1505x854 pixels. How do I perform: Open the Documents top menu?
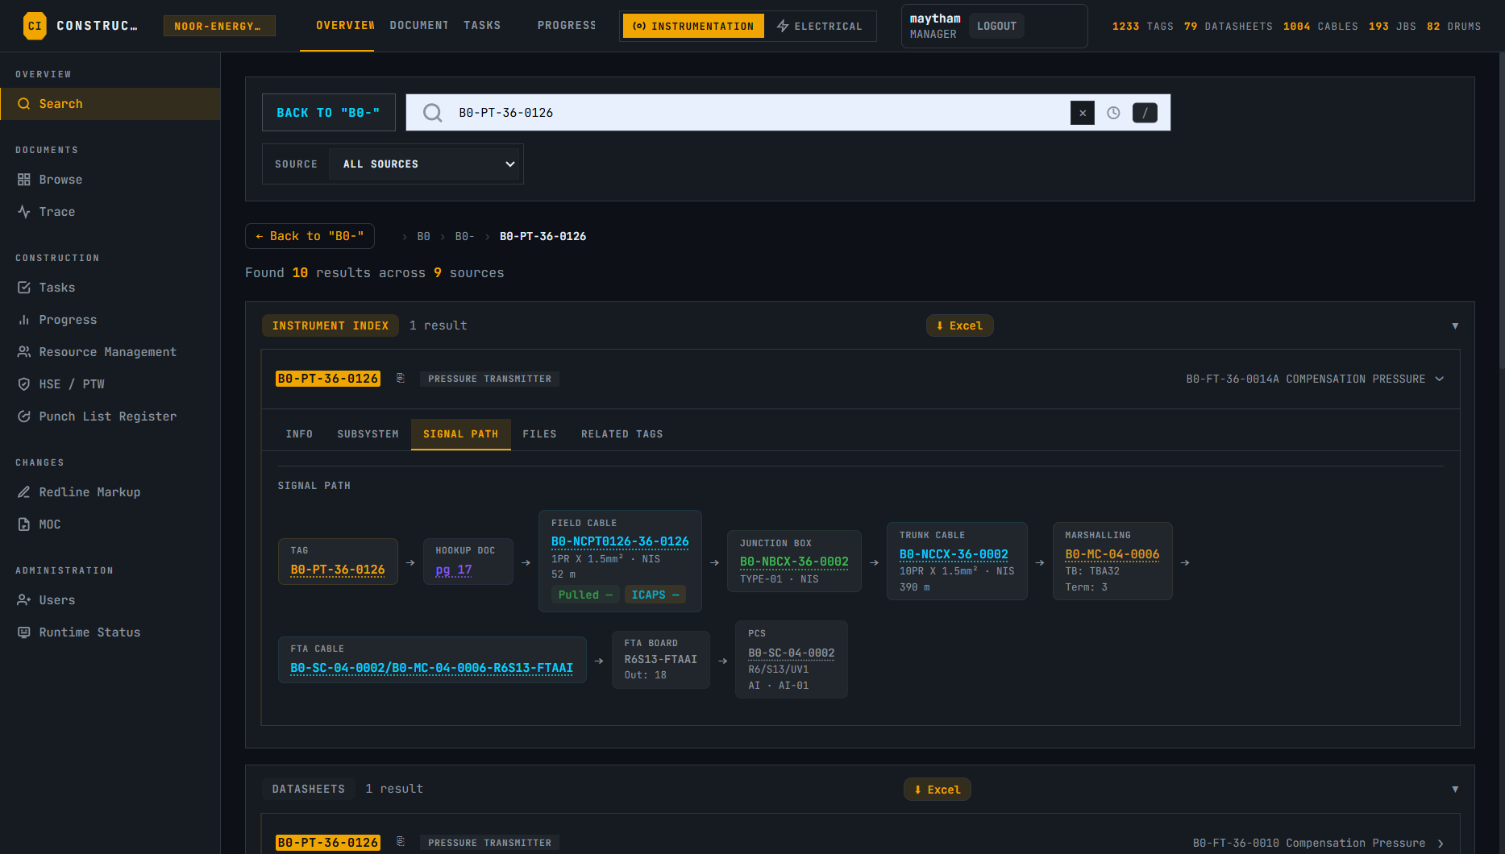click(419, 26)
